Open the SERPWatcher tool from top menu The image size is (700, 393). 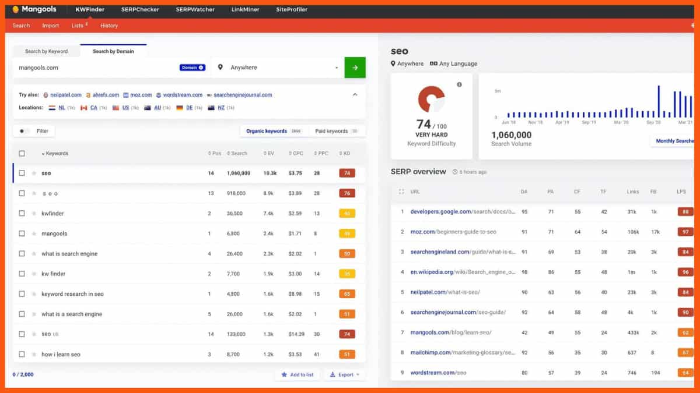click(195, 9)
